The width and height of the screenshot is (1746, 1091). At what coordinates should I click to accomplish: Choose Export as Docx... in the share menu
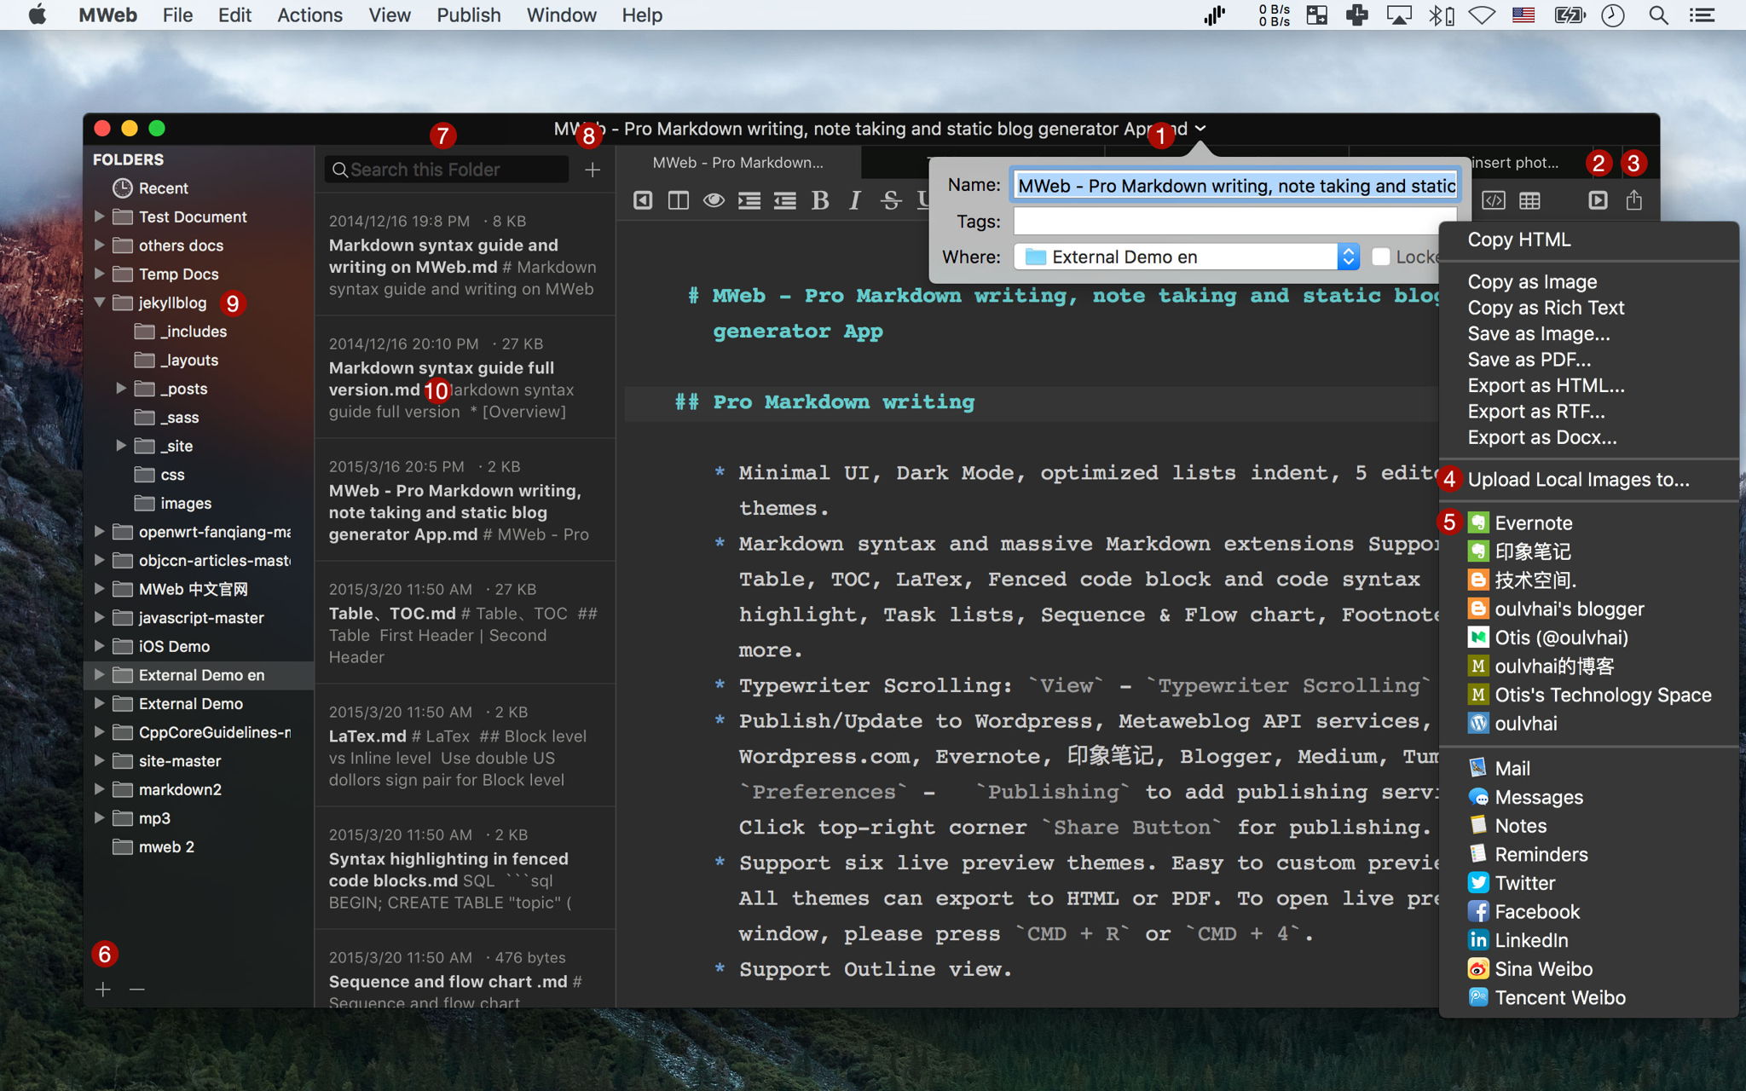pos(1542,437)
